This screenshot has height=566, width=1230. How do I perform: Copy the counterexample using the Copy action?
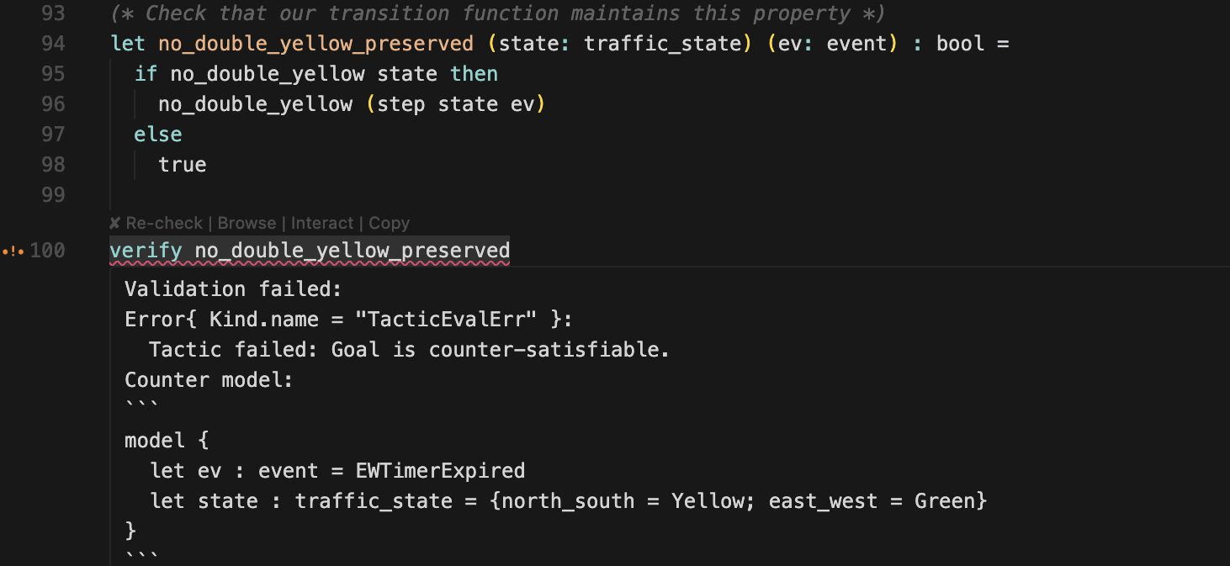tap(389, 223)
